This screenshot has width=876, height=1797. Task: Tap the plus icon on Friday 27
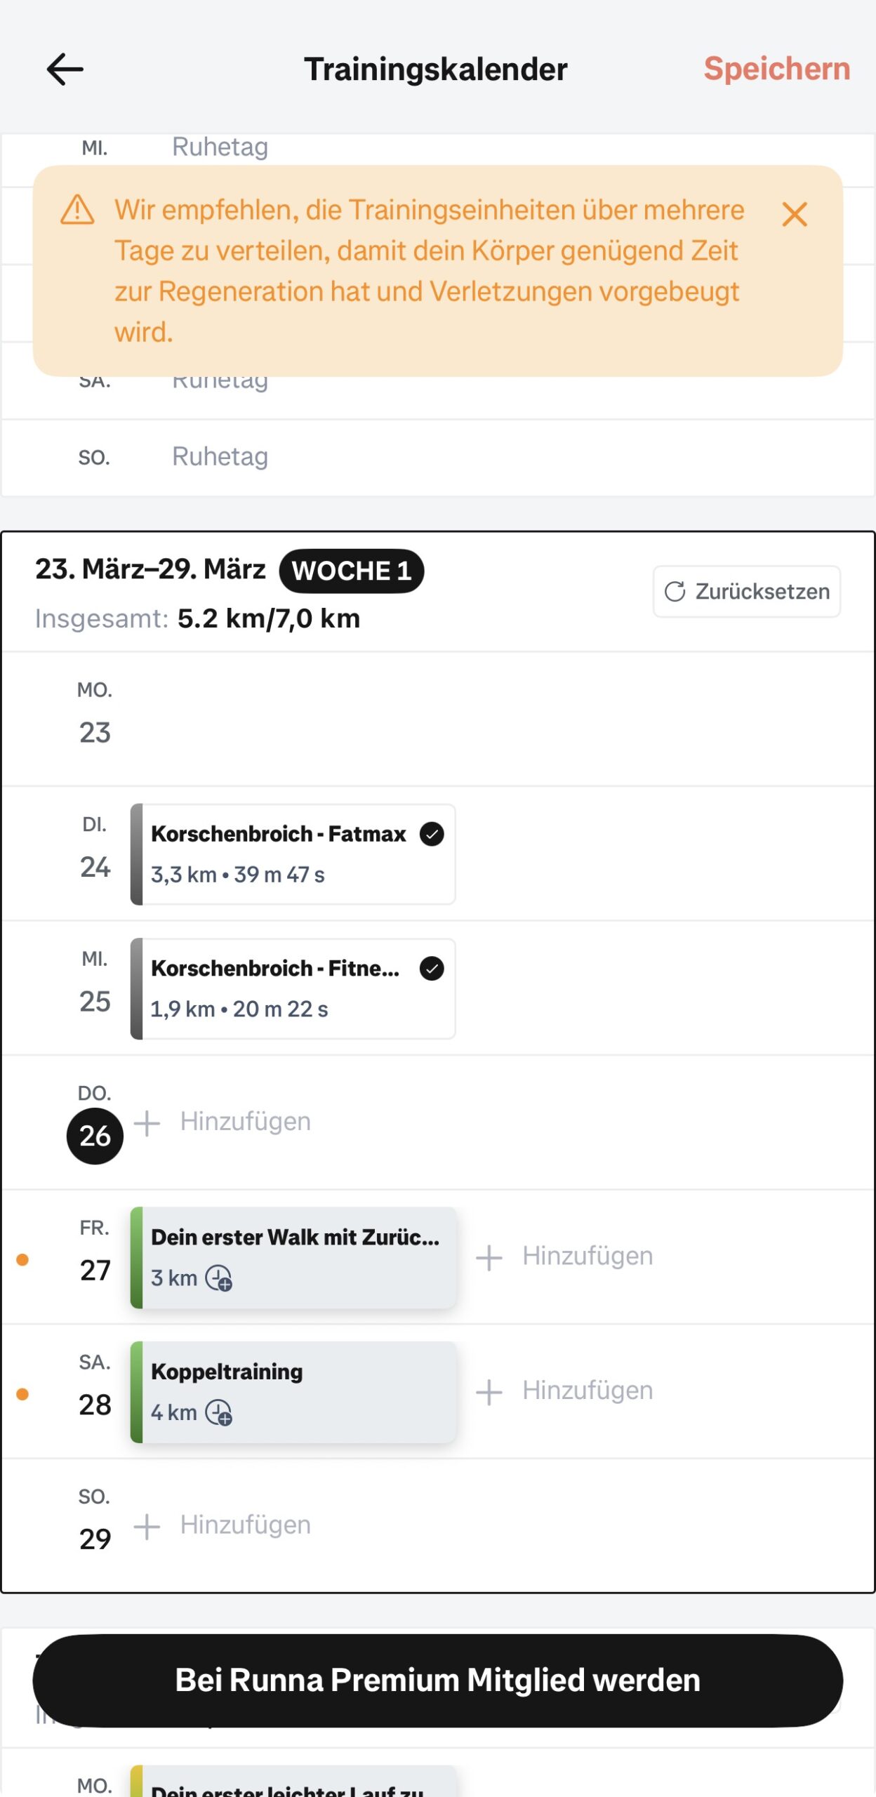tap(489, 1257)
